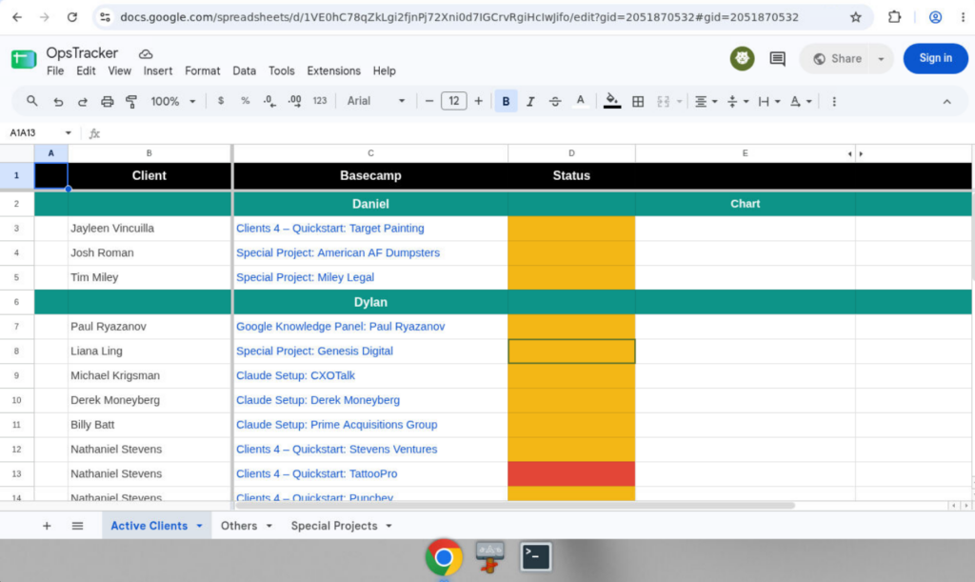
Task: Open Claude Setup: CXOTalk link
Action: tap(295, 375)
